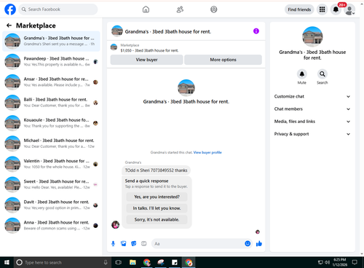Click the large house photo in right panel
Viewport: 364px width, 268px height.
312,36
